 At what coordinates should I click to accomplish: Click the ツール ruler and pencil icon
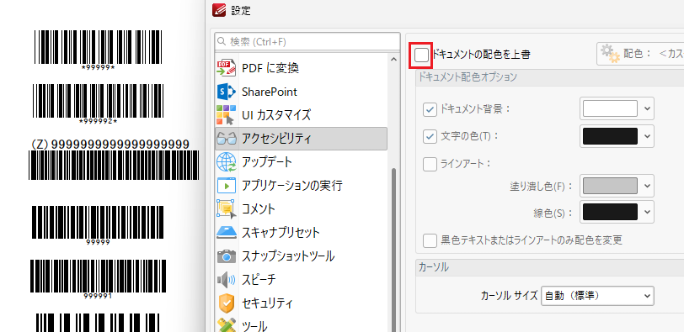(226, 325)
